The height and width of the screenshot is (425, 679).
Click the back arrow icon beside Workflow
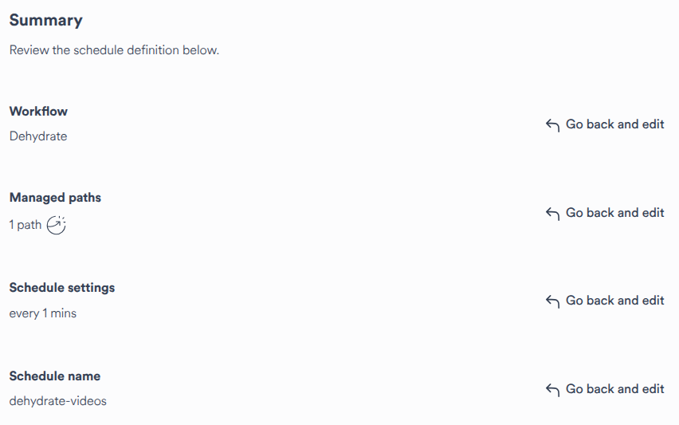(x=552, y=125)
